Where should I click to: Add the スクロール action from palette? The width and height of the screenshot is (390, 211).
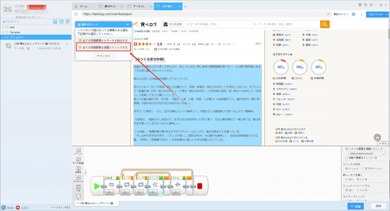pos(78,179)
